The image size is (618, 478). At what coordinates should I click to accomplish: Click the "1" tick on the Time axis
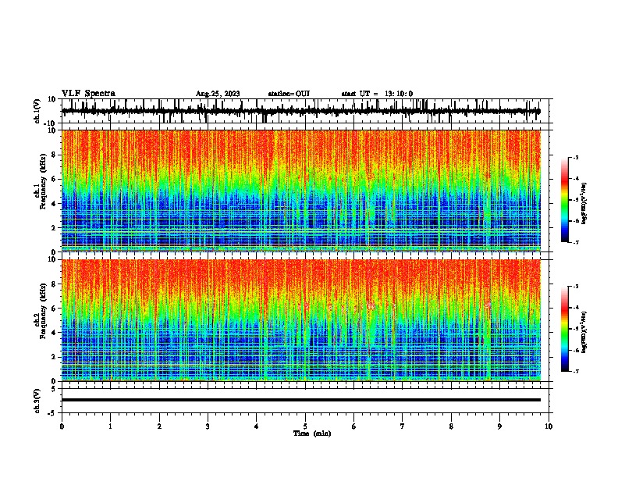[110, 426]
